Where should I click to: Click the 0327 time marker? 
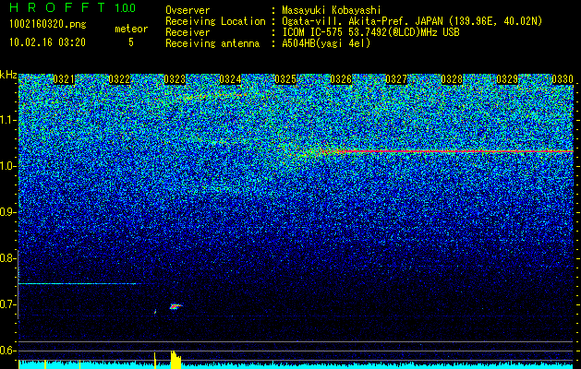396,79
